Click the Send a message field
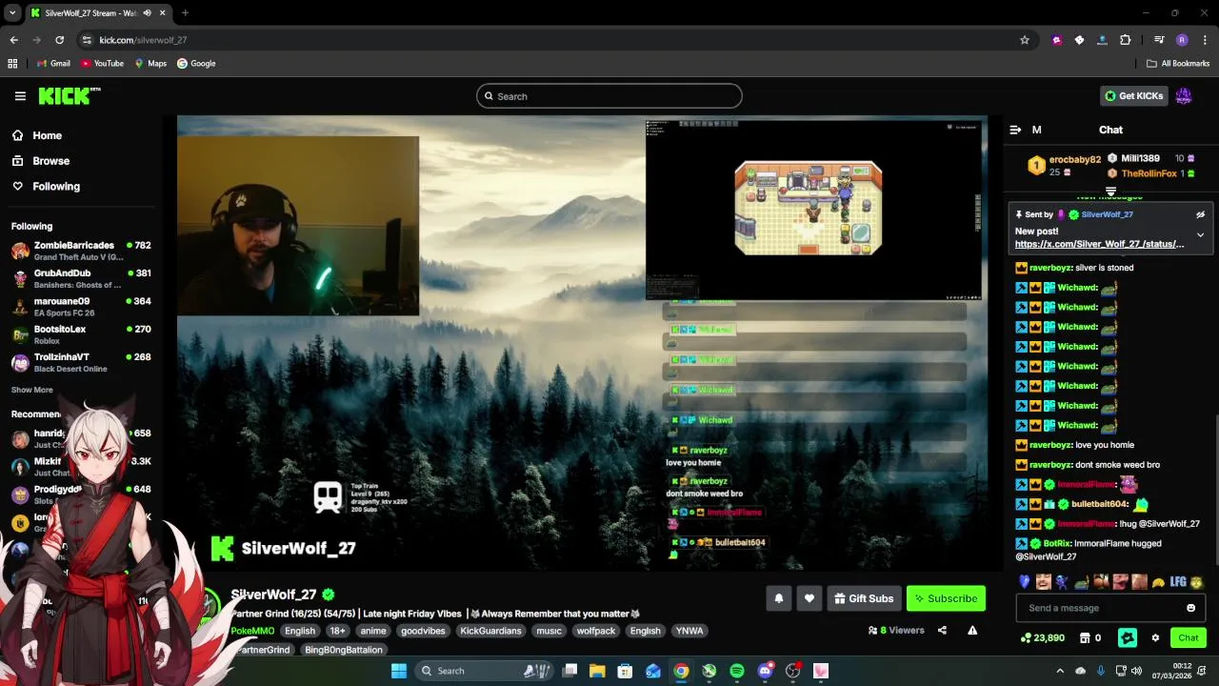Screen dimensions: 1219x686 click(x=1100, y=608)
